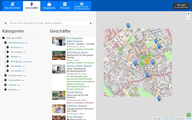The image size is (192, 120).
Task: Open the CC-BY-SA license link
Action: (x=188, y=119)
